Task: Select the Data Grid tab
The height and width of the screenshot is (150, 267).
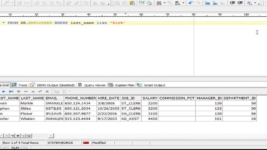Action: (x=5, y=85)
